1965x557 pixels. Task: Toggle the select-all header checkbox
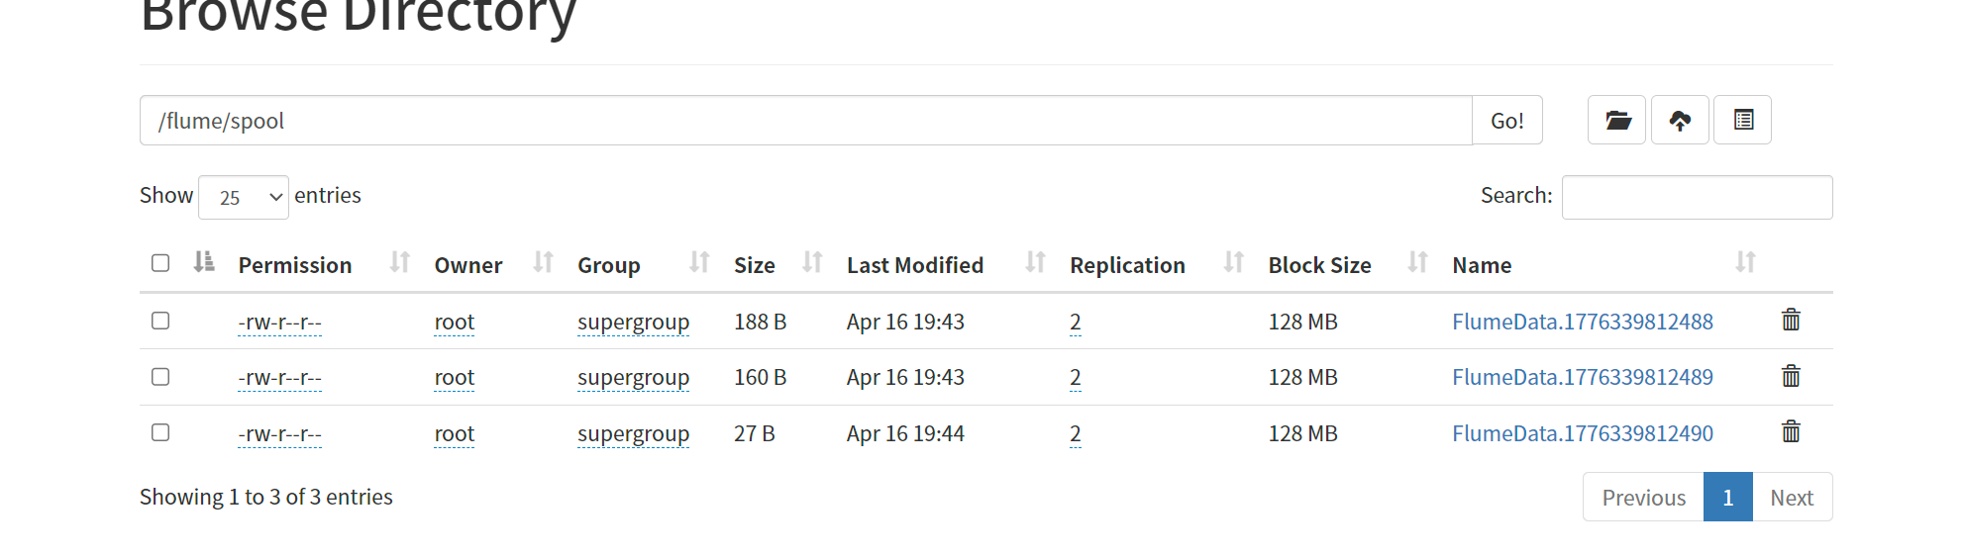160,263
